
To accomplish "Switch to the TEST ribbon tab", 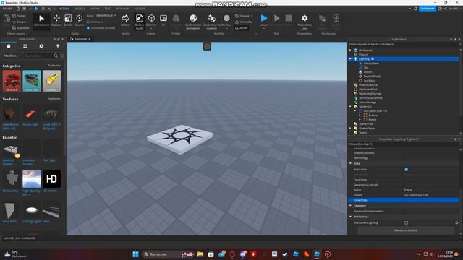I will [108, 9].
